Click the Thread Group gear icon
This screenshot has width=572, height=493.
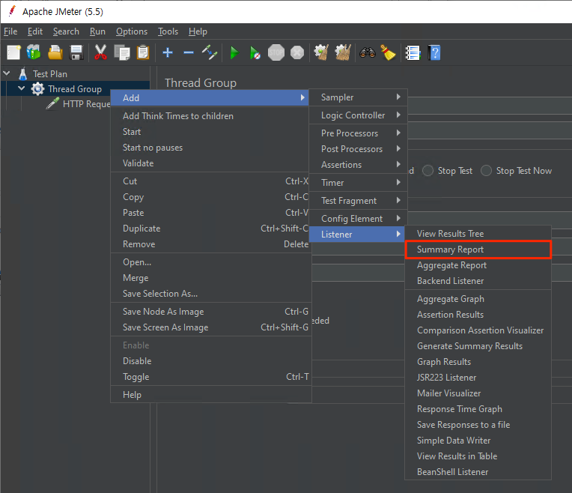click(x=37, y=88)
